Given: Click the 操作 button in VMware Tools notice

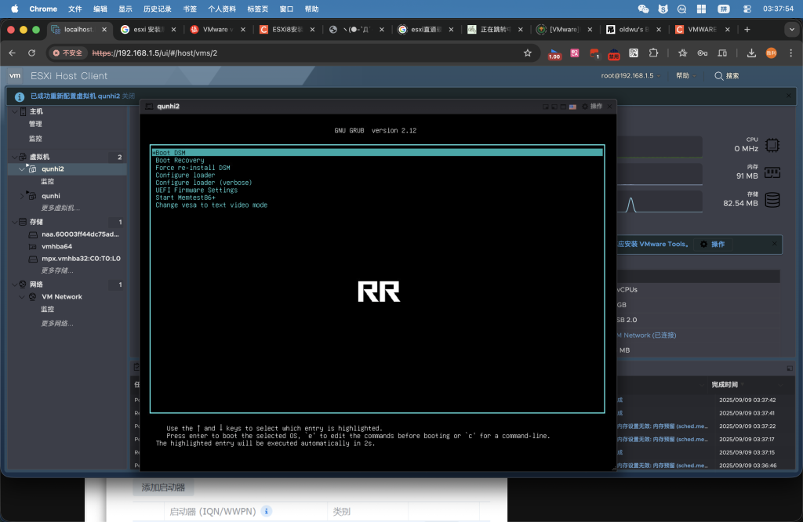Looking at the screenshot, I should click(x=712, y=244).
